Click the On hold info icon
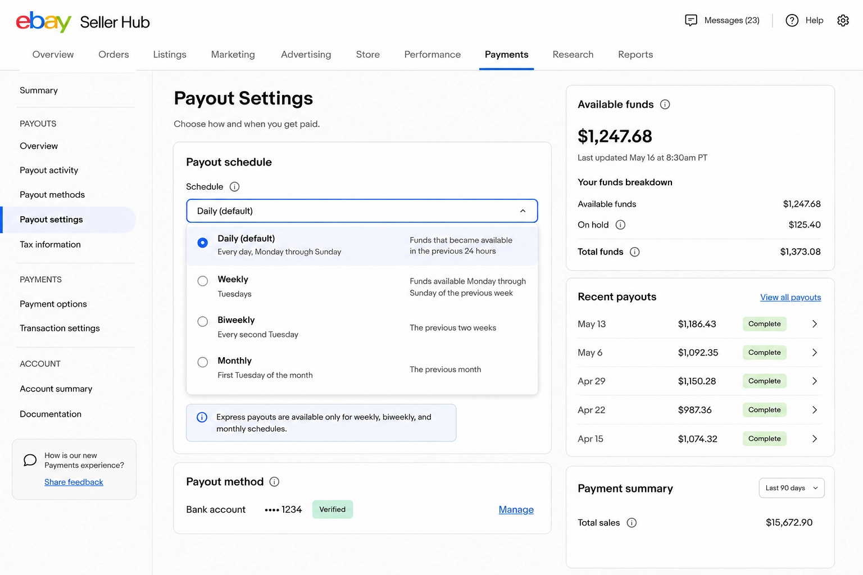 coord(620,225)
